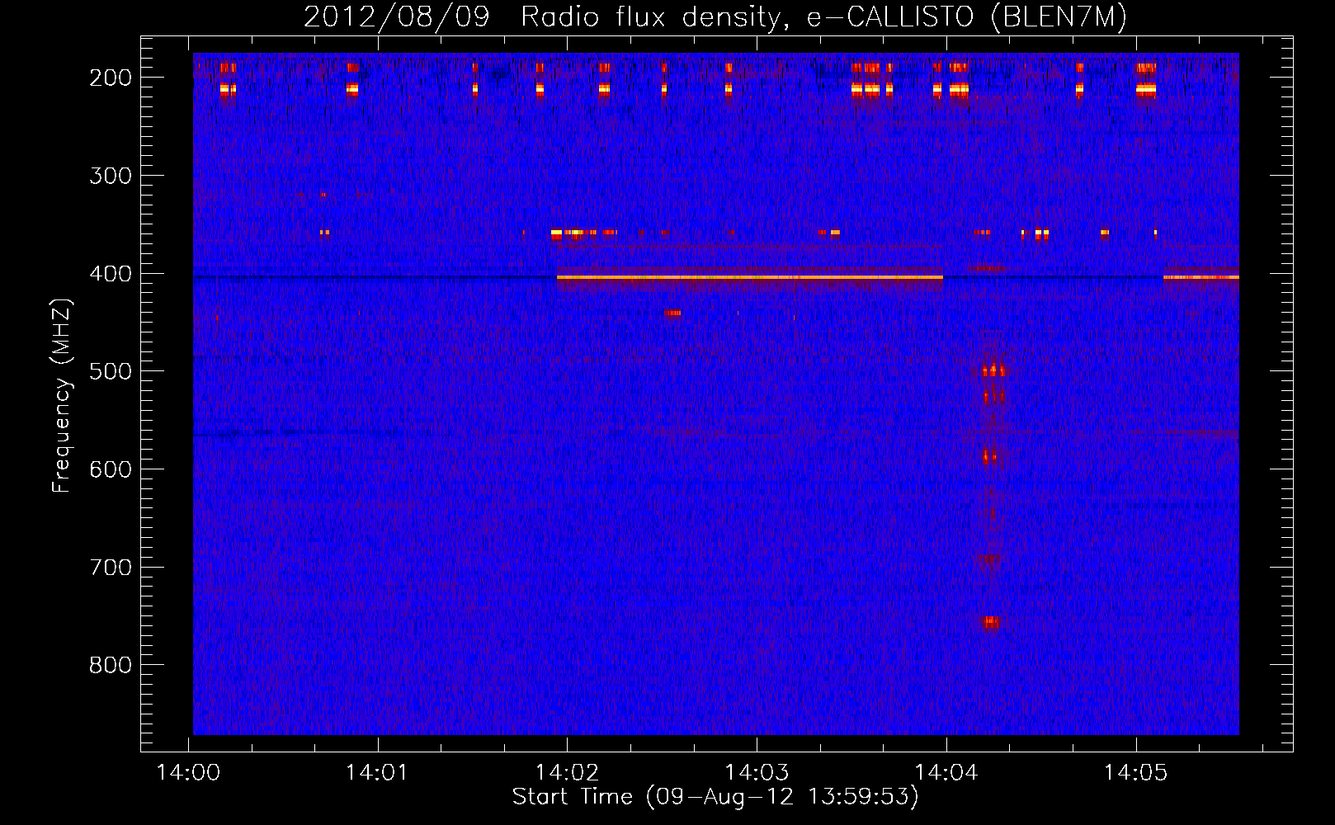This screenshot has height=825, width=1335.
Task: Click the bright burst near 760 MHz
Action: point(991,622)
